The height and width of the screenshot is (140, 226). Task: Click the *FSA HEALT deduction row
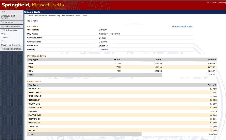(122, 96)
